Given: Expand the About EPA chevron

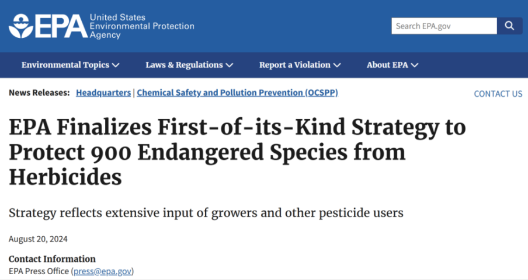Looking at the screenshot, I should tap(415, 65).
